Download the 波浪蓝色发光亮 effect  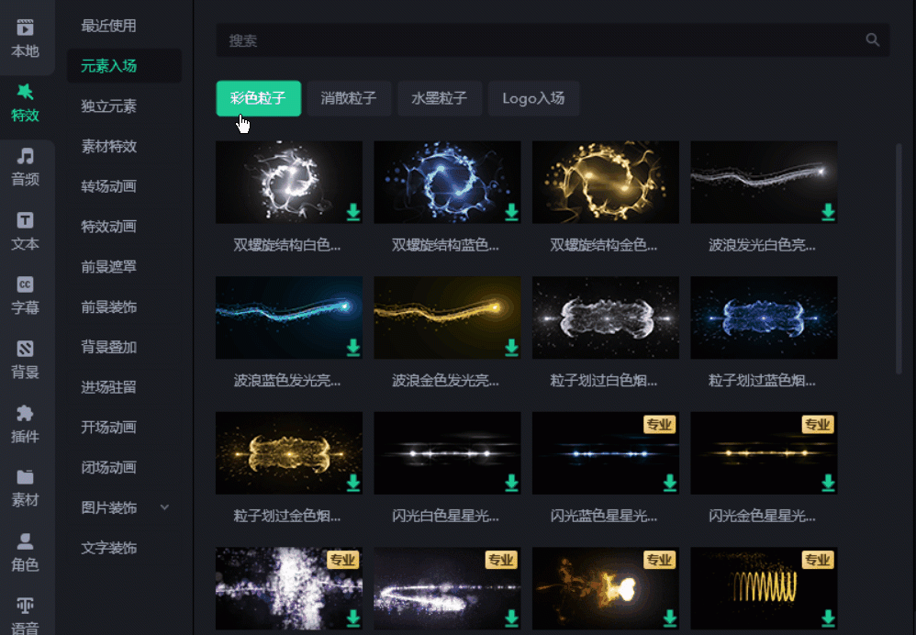click(x=352, y=347)
